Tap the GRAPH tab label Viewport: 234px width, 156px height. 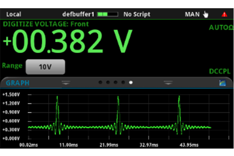[x=17, y=83]
